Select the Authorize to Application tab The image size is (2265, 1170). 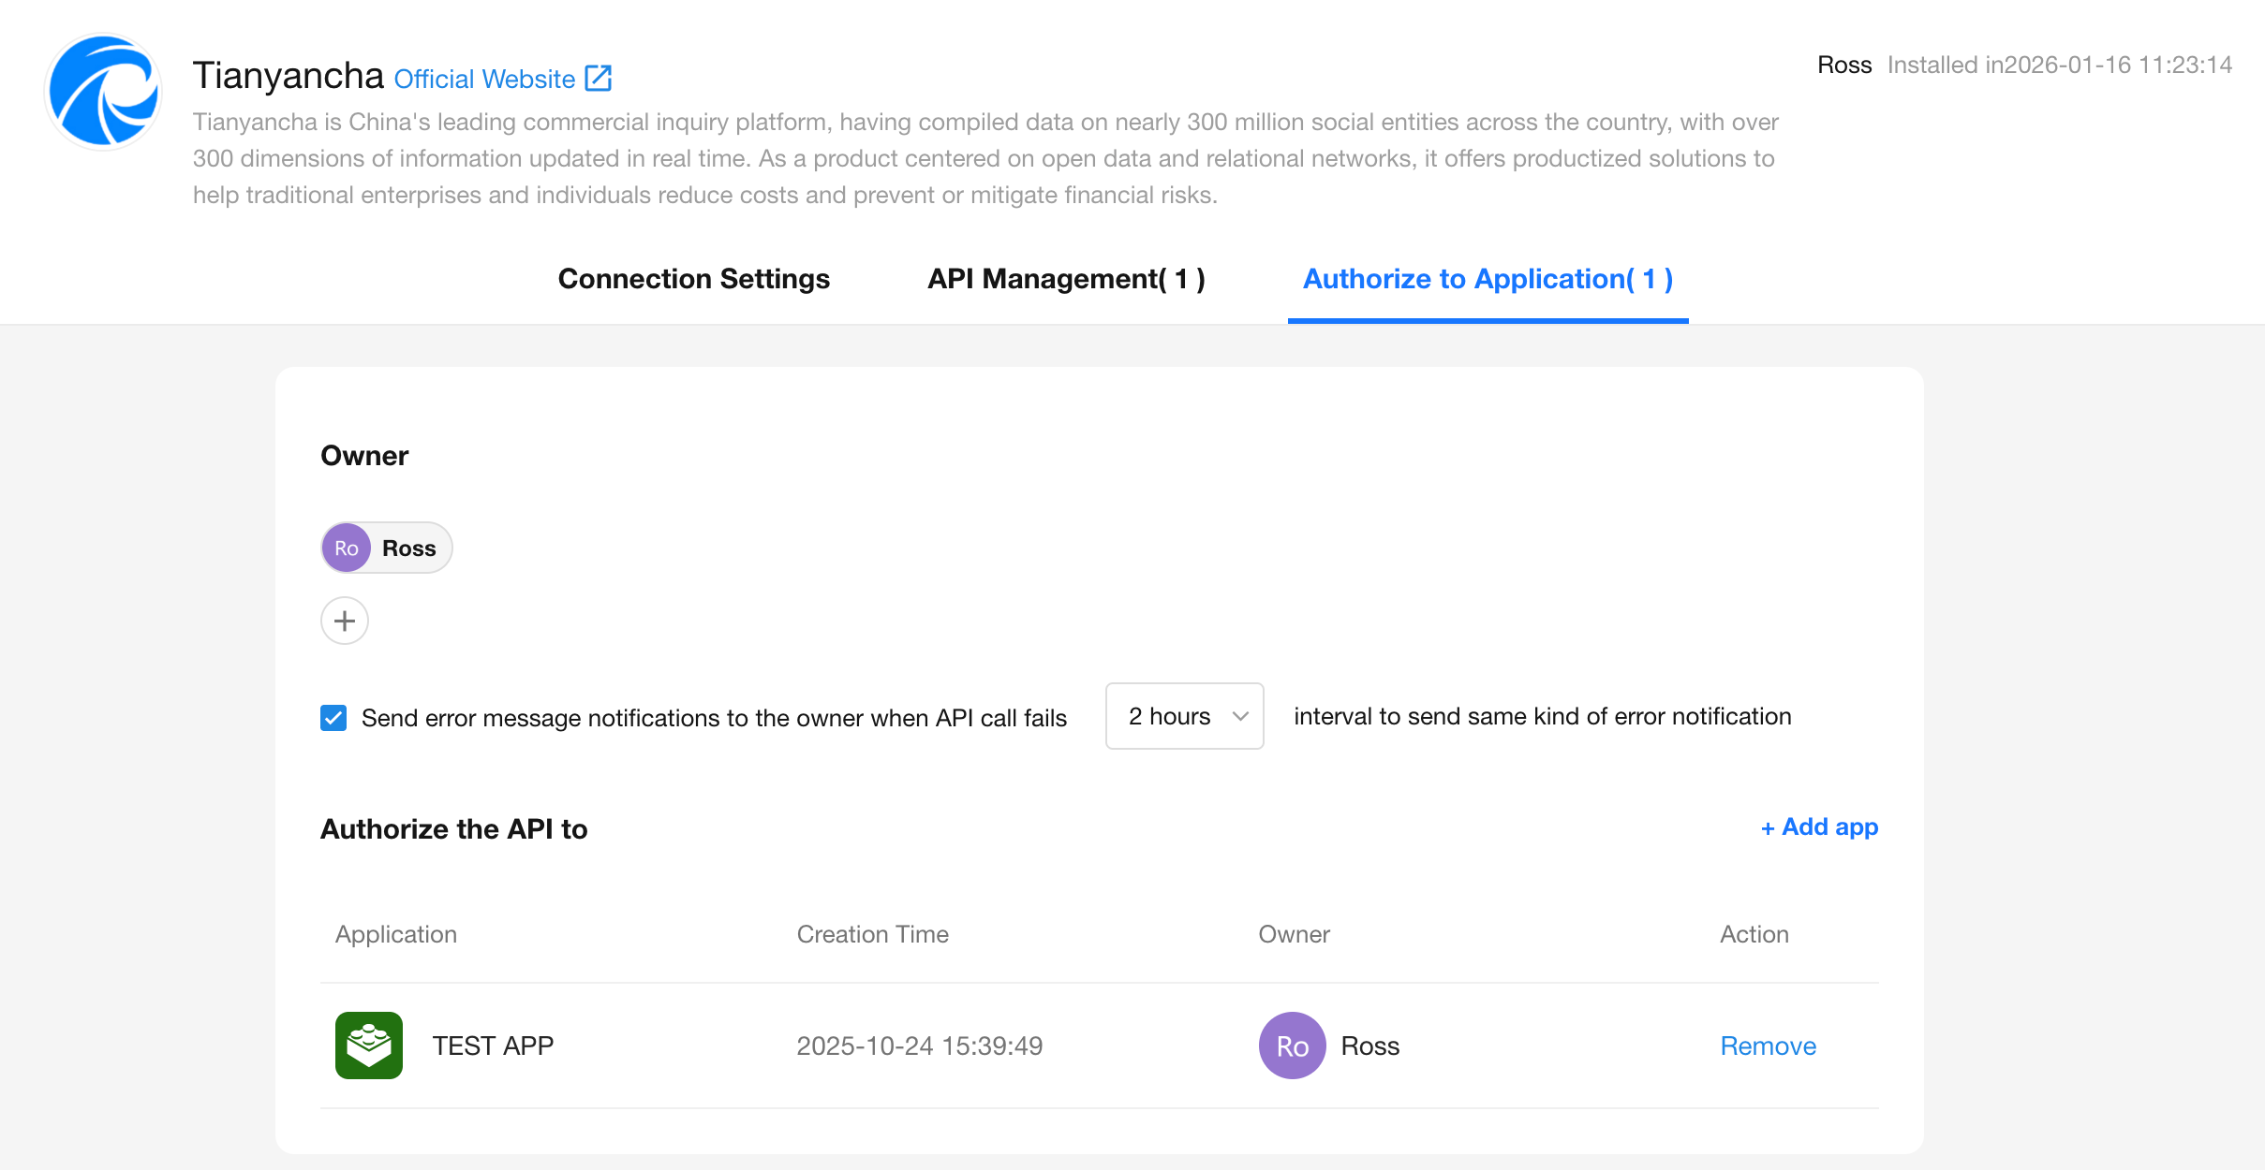pos(1488,279)
